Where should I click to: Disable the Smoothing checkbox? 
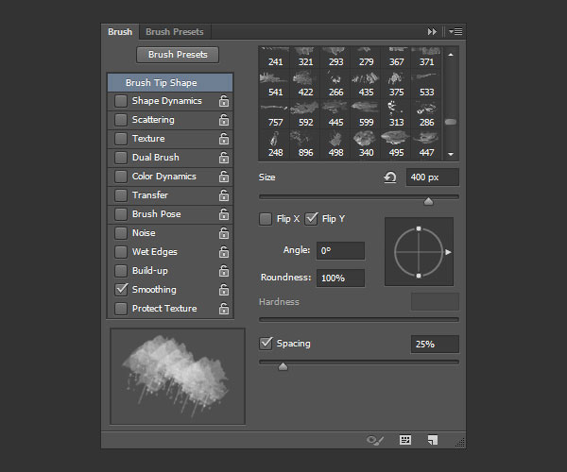(121, 290)
